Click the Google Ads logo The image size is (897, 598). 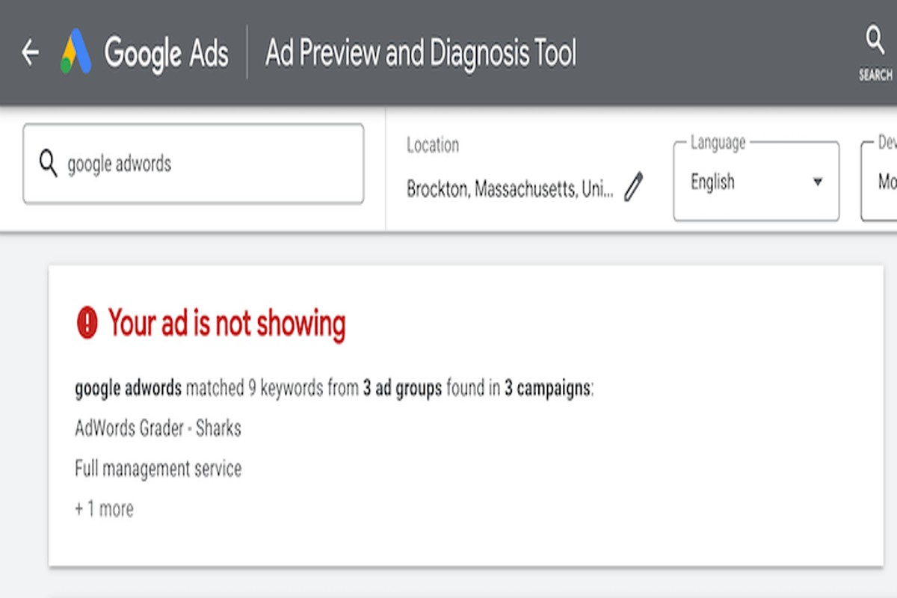(x=75, y=52)
